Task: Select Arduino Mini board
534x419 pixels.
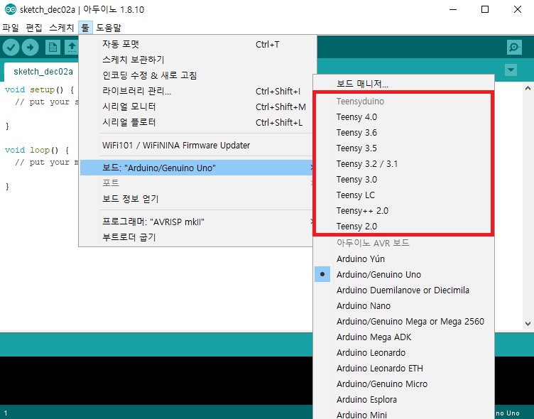Action: pyautogui.click(x=403, y=414)
